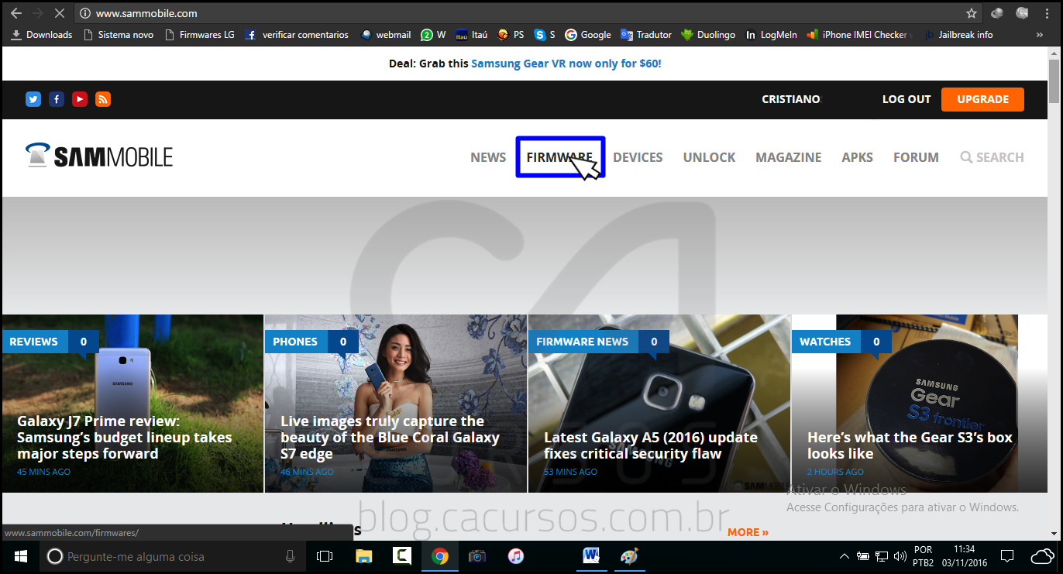Open the Gear S3's box article
The height and width of the screenshot is (574, 1063).
[x=910, y=445]
